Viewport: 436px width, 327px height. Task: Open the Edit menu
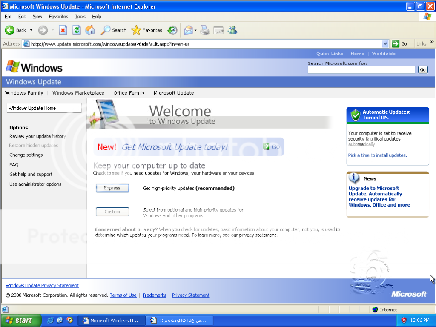[x=22, y=17]
